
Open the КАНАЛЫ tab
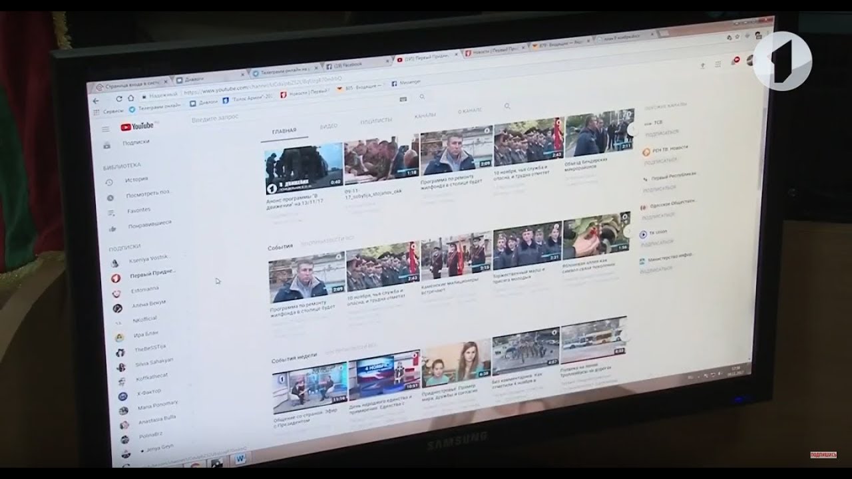click(x=425, y=115)
